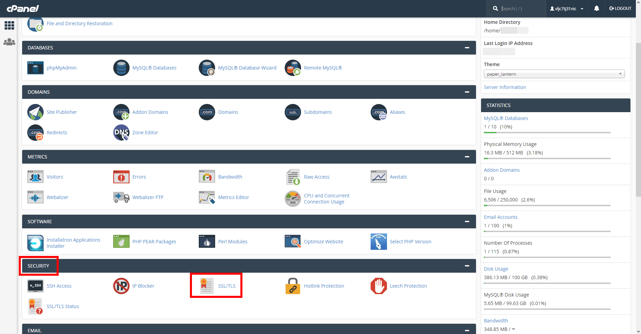Click the page vertical scrollbar
The image size is (641, 334).
tap(638, 120)
